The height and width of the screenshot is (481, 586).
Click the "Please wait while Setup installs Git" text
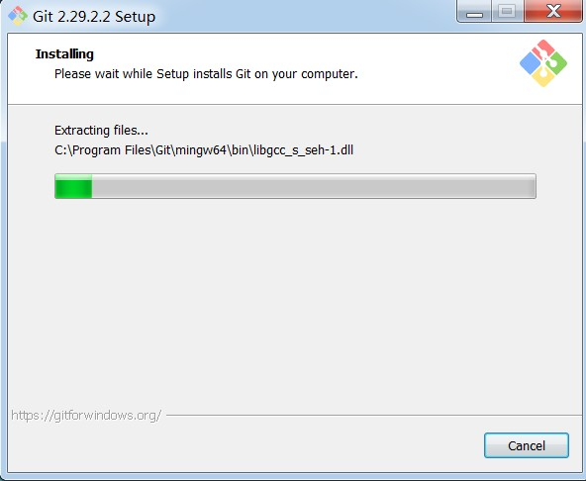(x=206, y=74)
